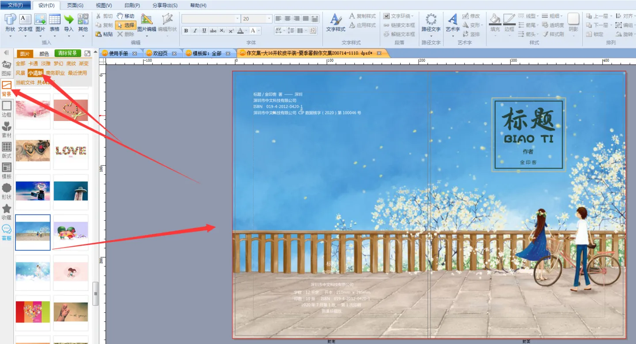Switch to the 印刷(P) ribbon tab
Viewport: 636px width, 344px height.
pyautogui.click(x=132, y=5)
